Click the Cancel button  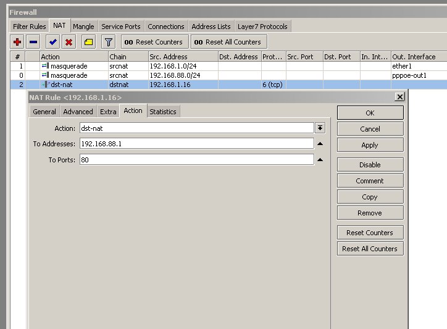tap(370, 129)
